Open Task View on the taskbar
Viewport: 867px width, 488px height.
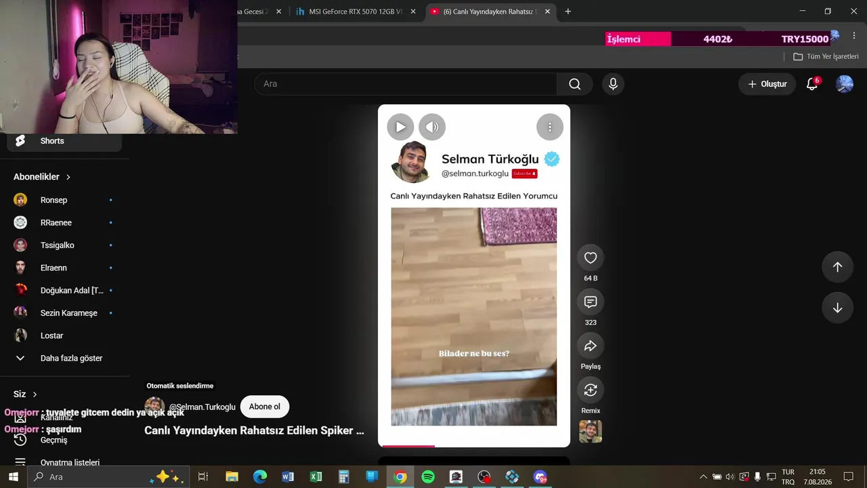203,477
